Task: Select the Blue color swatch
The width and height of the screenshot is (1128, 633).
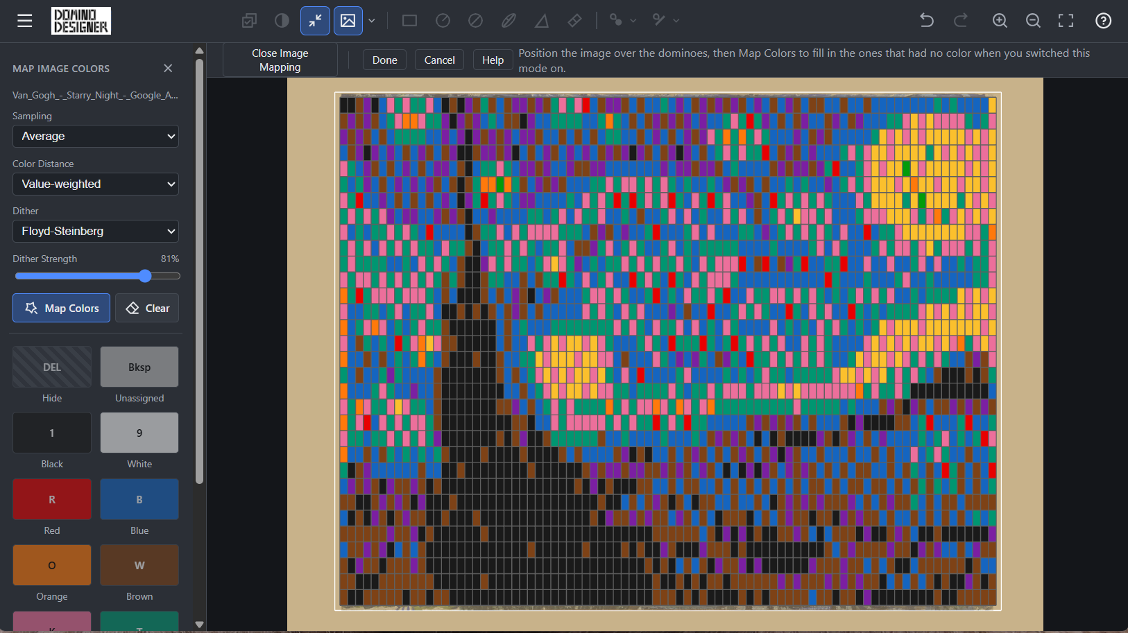Action: pyautogui.click(x=139, y=499)
